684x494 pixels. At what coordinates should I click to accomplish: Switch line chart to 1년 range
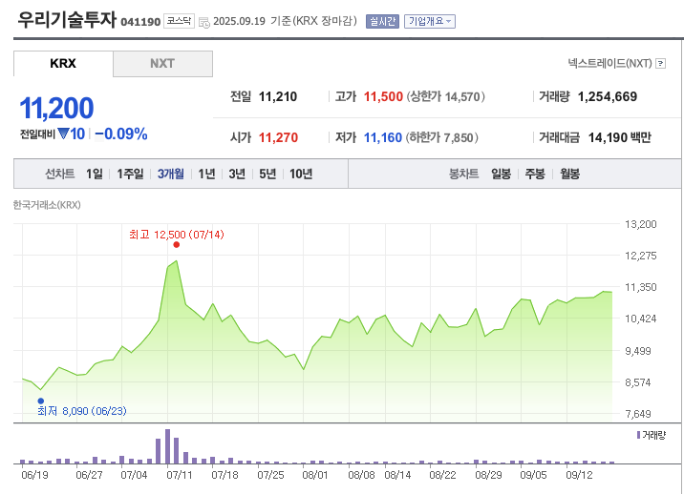pos(206,174)
